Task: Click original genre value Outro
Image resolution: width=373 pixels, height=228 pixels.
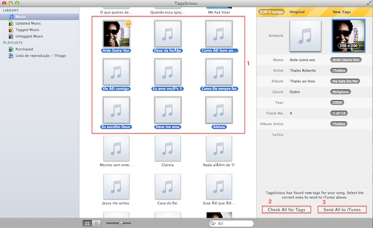Action: (295, 92)
